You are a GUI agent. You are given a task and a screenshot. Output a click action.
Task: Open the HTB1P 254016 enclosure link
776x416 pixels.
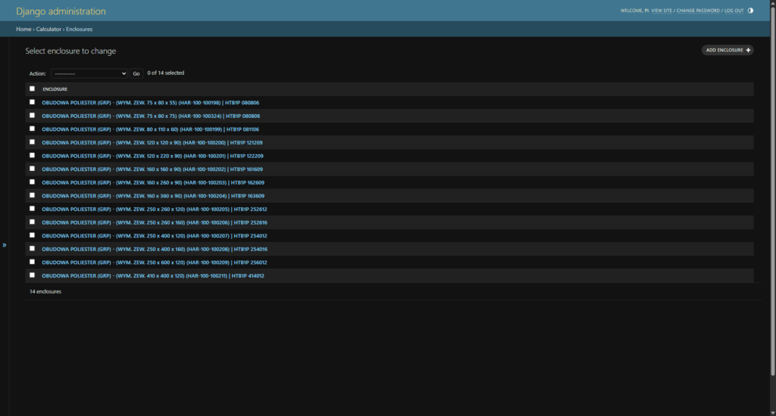[154, 249]
